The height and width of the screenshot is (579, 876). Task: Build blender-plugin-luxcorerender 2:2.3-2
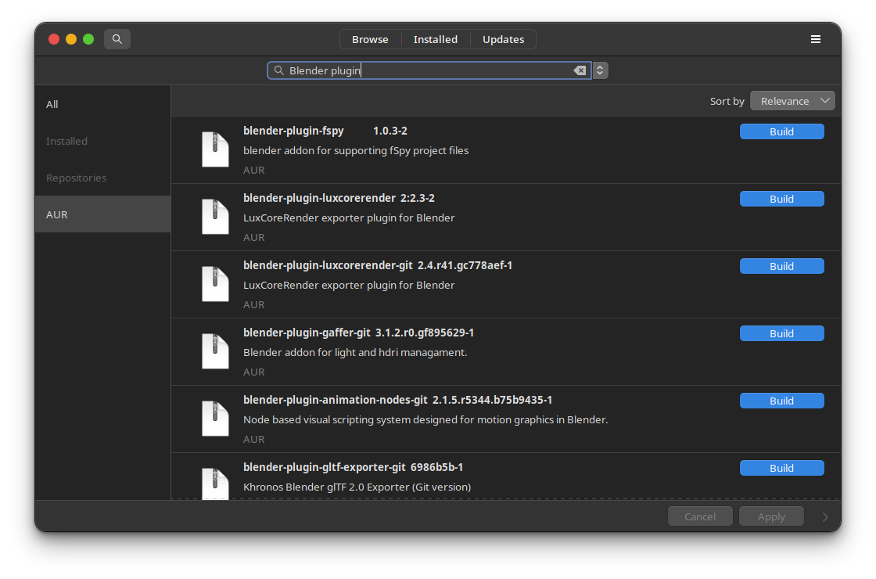[781, 199]
